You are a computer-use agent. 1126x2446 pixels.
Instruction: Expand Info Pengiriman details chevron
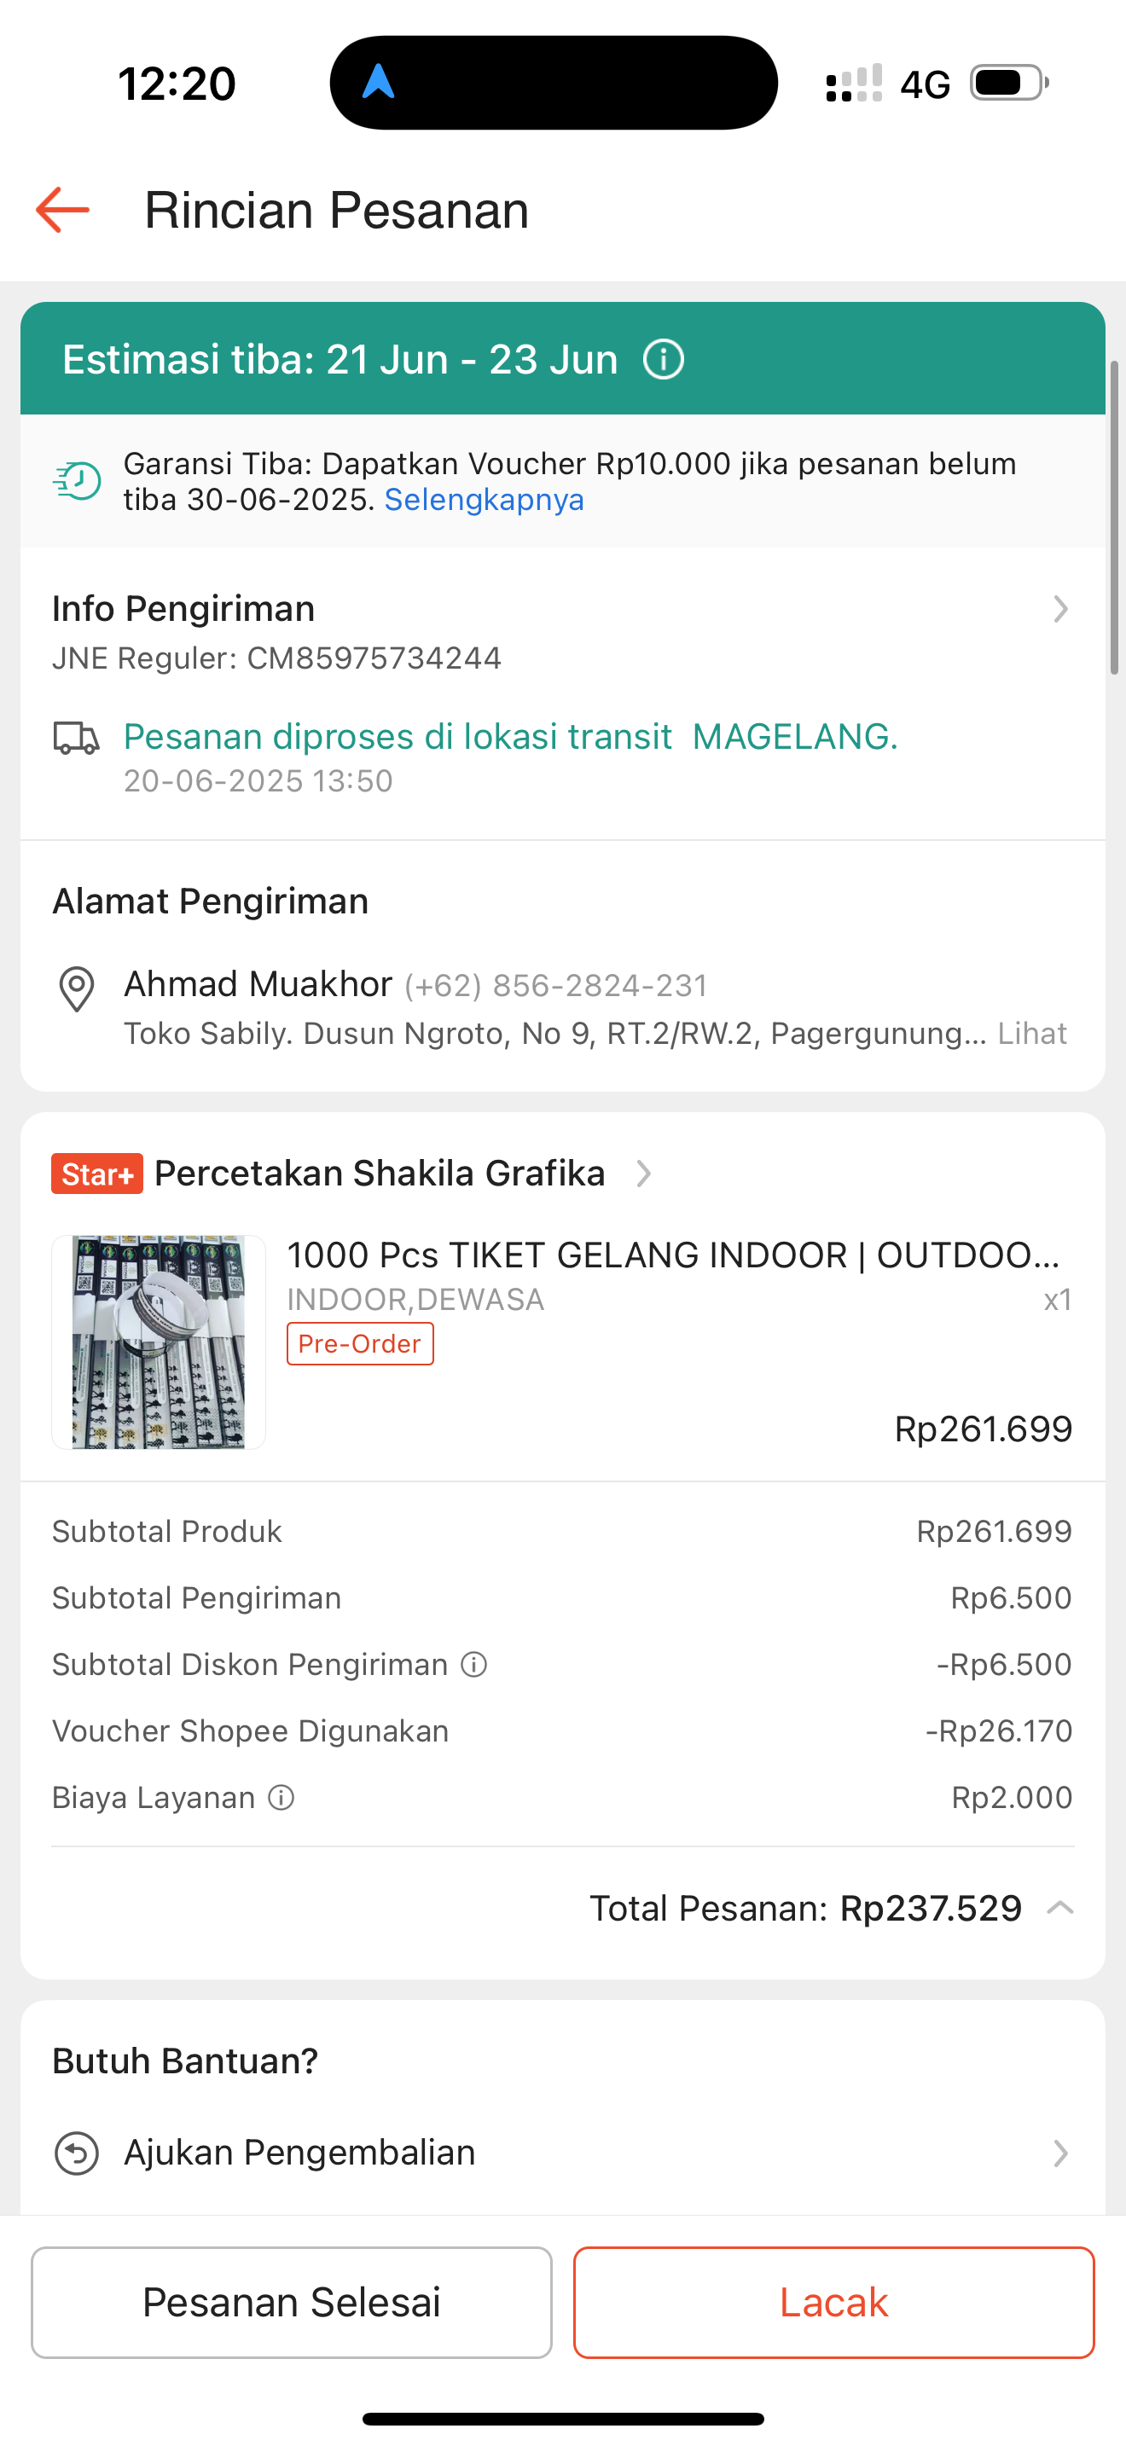pyautogui.click(x=1060, y=609)
